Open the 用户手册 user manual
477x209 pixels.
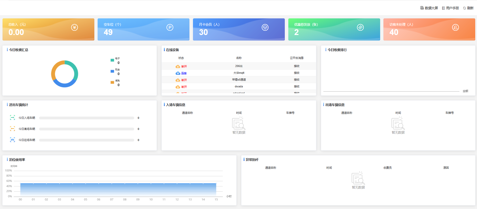[451, 8]
